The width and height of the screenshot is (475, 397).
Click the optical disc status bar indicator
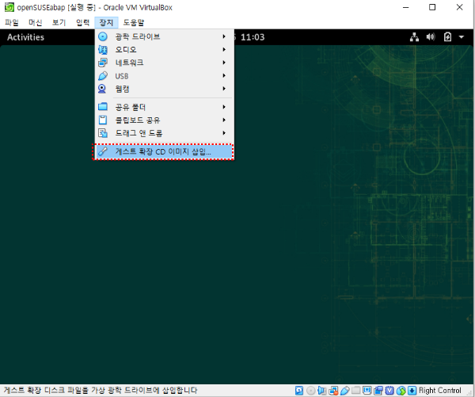pyautogui.click(x=310, y=391)
